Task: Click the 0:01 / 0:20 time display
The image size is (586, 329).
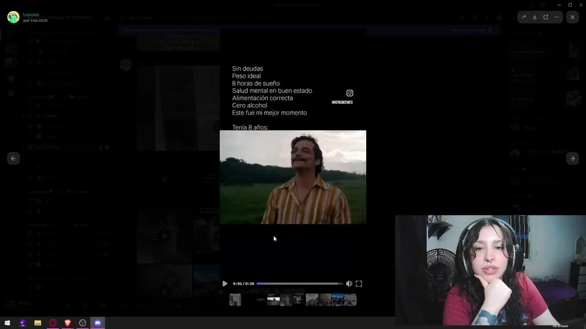Action: click(x=243, y=284)
